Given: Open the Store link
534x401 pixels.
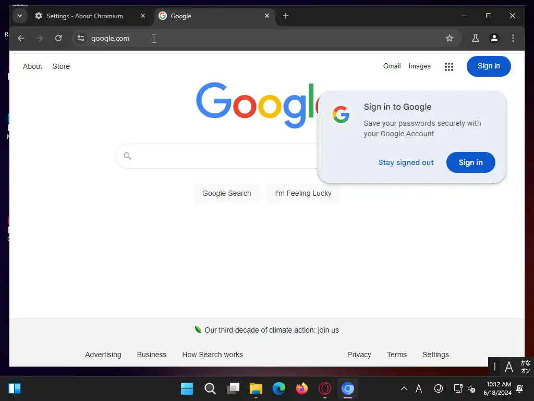Looking at the screenshot, I should pyautogui.click(x=61, y=66).
